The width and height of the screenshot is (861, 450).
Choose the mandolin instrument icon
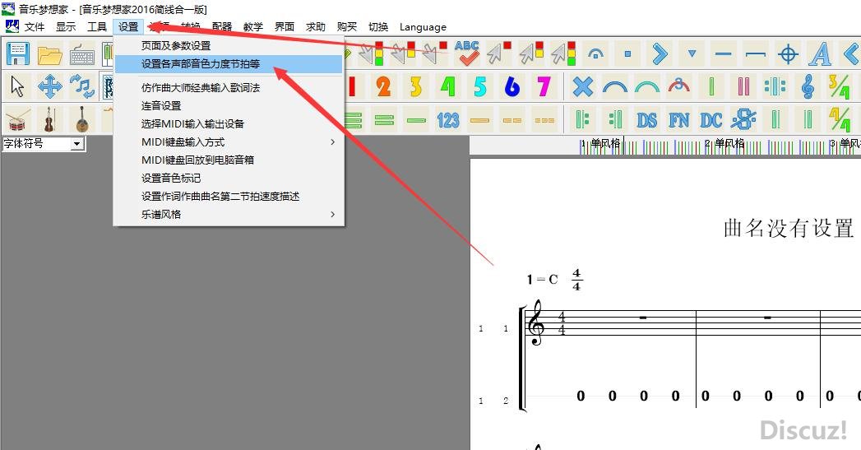pos(81,119)
